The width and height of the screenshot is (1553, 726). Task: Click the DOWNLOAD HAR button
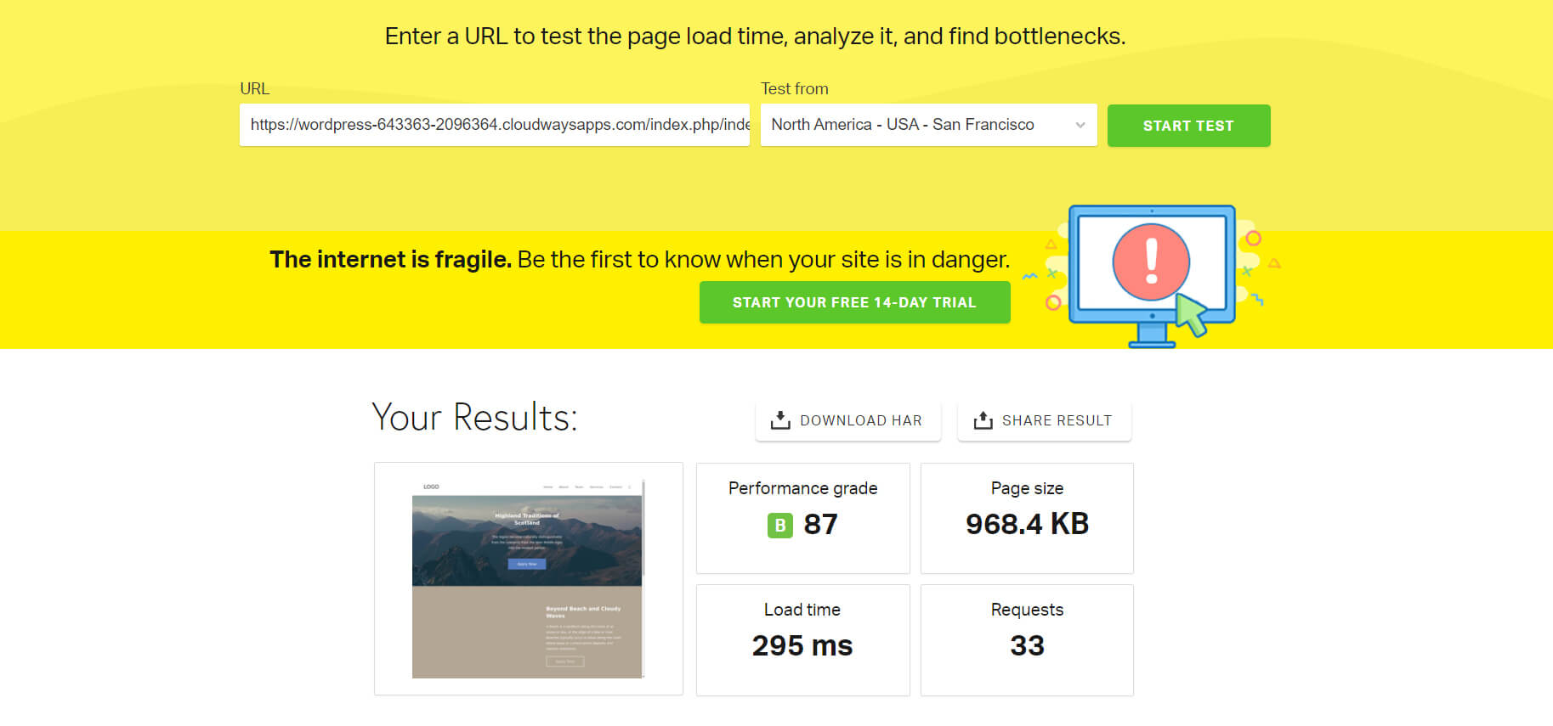[x=847, y=420]
